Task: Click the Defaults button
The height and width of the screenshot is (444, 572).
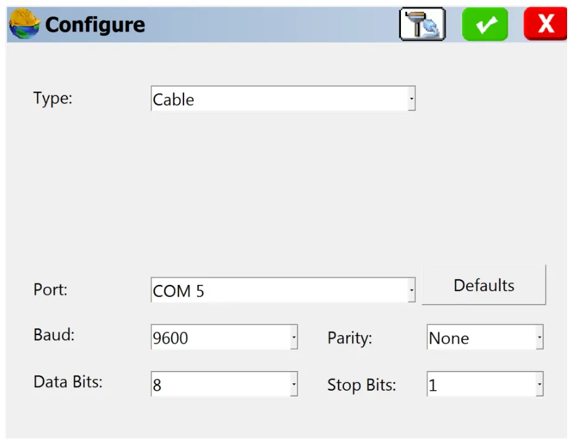Action: [x=484, y=285]
